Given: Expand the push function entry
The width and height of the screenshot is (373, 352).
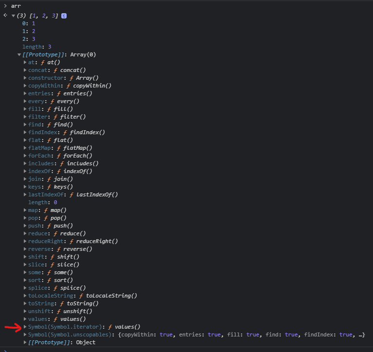Looking at the screenshot, I should pos(25,226).
